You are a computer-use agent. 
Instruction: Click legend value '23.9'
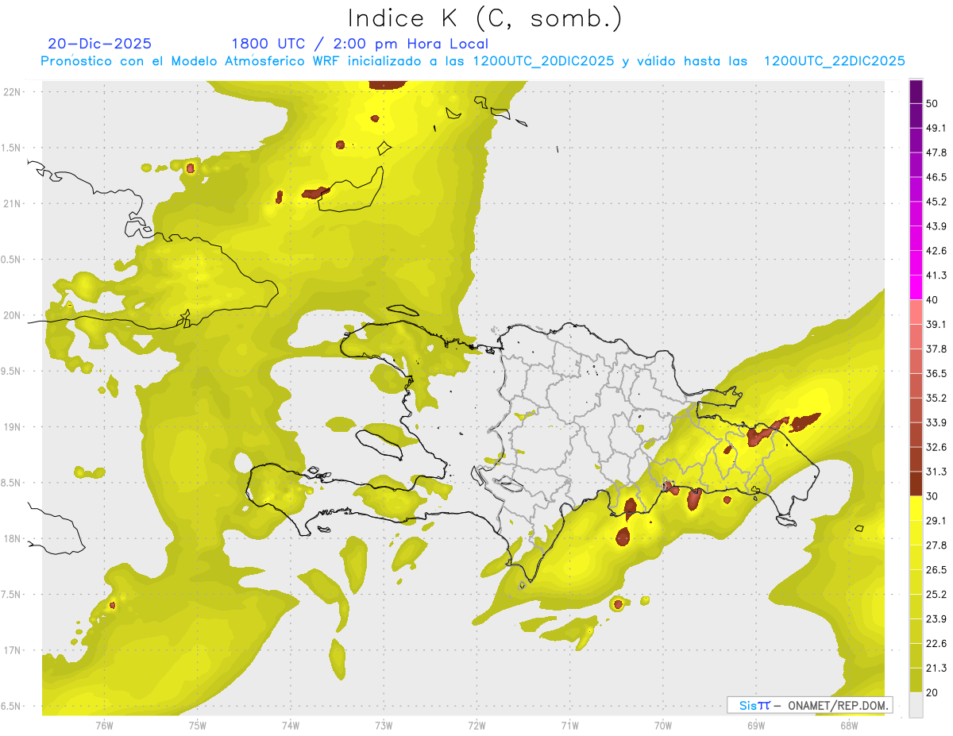pyautogui.click(x=936, y=619)
